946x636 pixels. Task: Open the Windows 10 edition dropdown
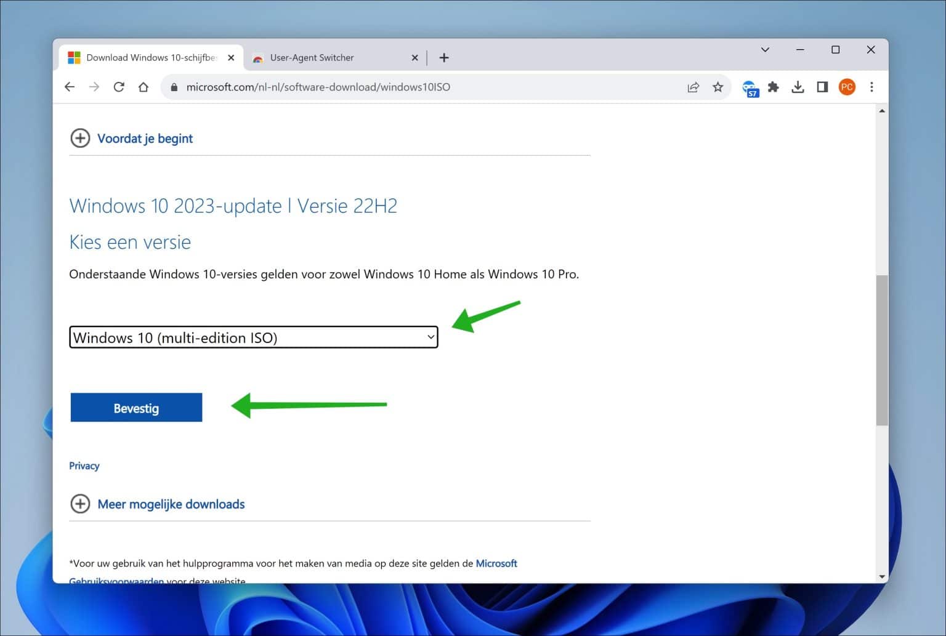[x=254, y=337]
